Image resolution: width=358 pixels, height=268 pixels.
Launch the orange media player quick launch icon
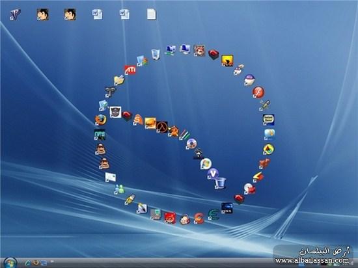coord(35,263)
